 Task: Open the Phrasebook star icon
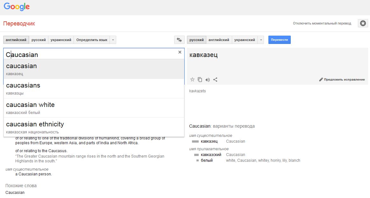[363, 23]
